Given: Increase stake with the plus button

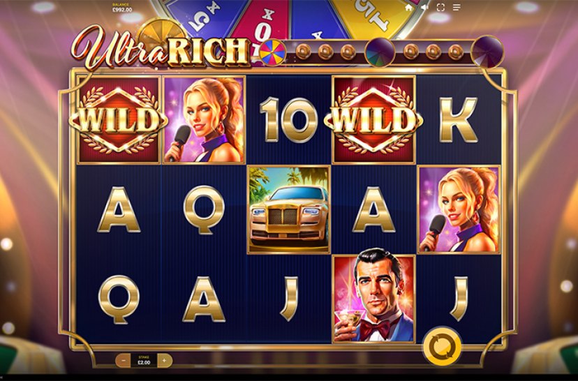Looking at the screenshot, I should [x=165, y=360].
